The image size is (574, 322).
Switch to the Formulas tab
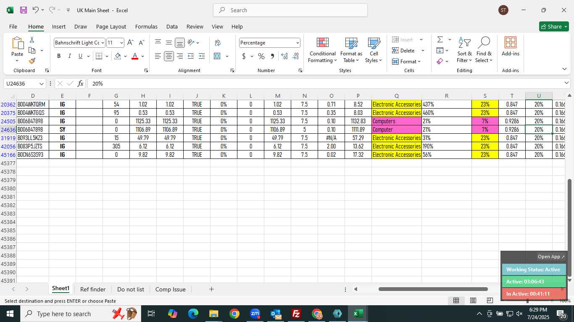146,26
